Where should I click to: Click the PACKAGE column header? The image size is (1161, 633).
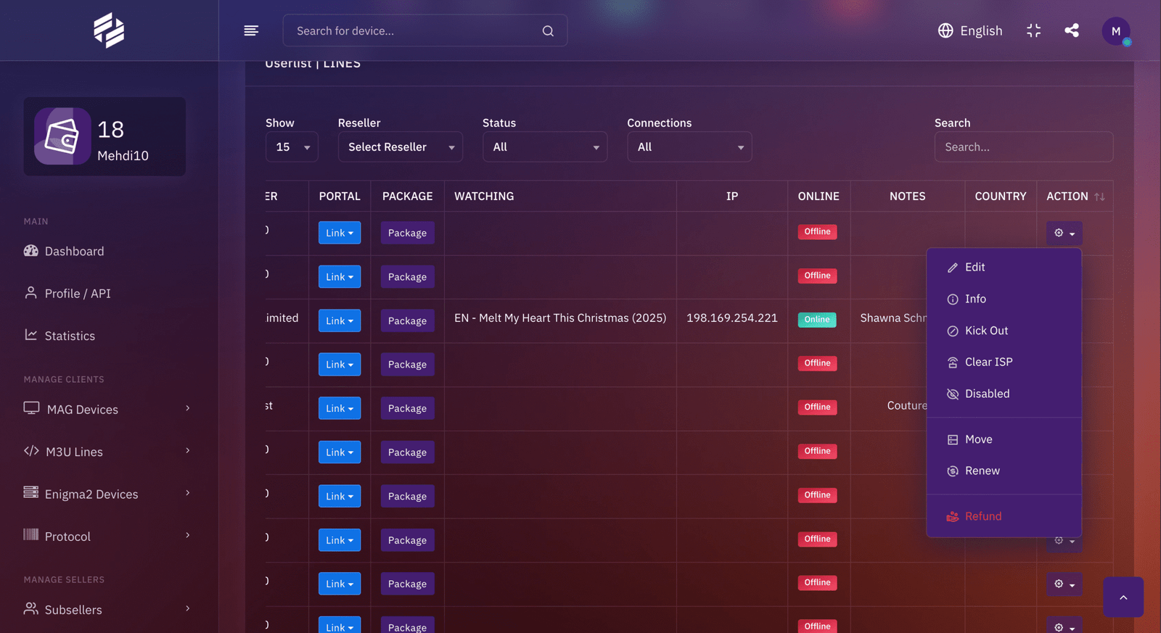click(407, 196)
